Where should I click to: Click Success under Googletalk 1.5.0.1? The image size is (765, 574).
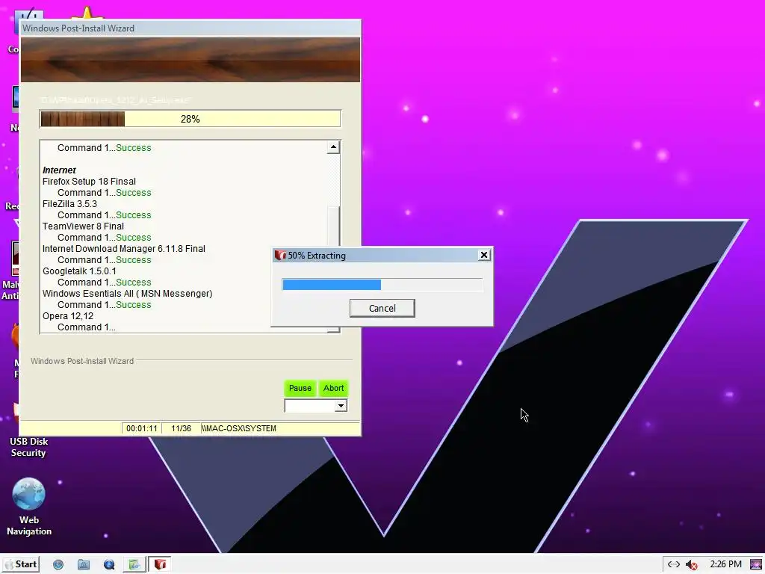pos(134,282)
